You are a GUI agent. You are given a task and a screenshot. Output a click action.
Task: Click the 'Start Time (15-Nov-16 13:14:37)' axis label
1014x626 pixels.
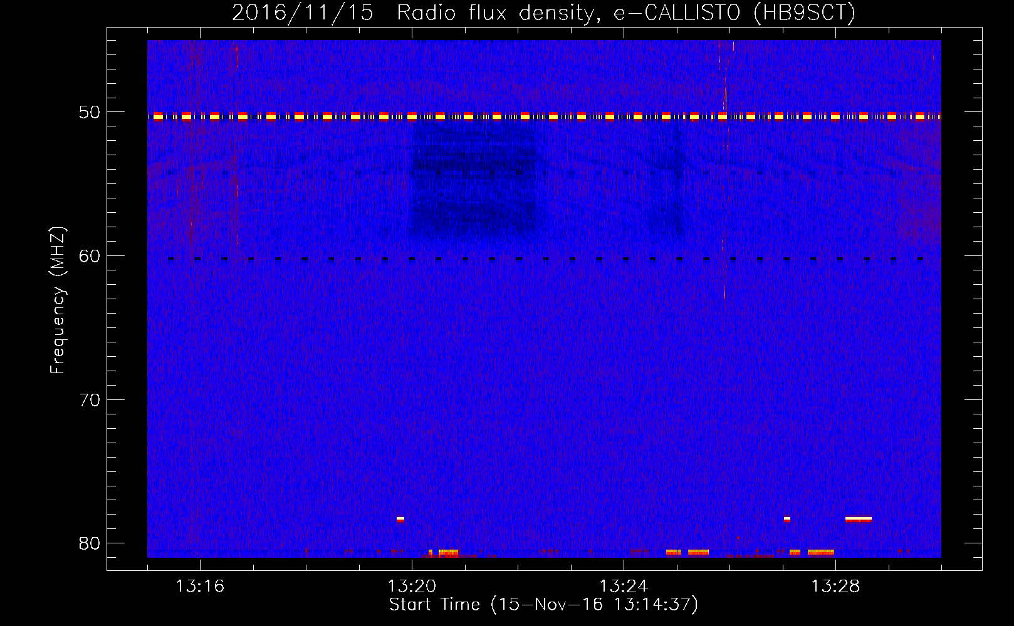[x=543, y=605]
